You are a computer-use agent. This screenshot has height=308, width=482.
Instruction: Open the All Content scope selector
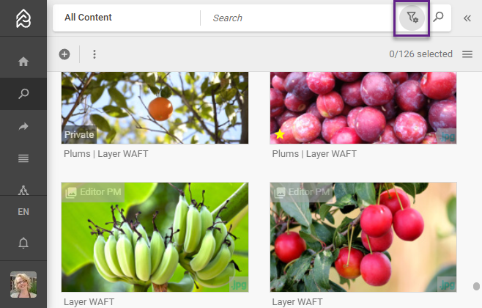click(x=88, y=18)
